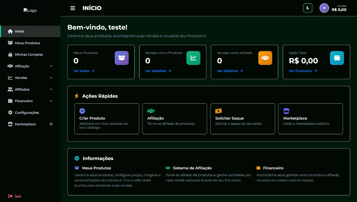Click the purple box icon in Meus Produtos card
The width and height of the screenshot is (357, 202).
[122, 58]
